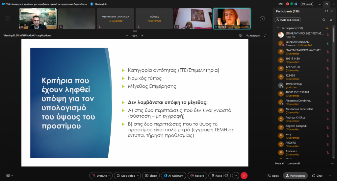The width and height of the screenshot is (337, 181).
Task: Raise your hand
Action: pyautogui.click(x=216, y=176)
